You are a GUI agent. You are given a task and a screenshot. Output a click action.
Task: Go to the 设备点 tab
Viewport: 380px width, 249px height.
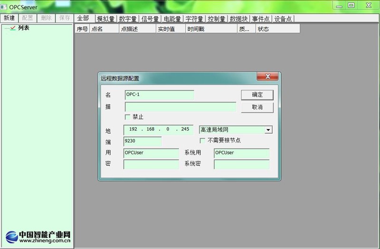pyautogui.click(x=283, y=19)
